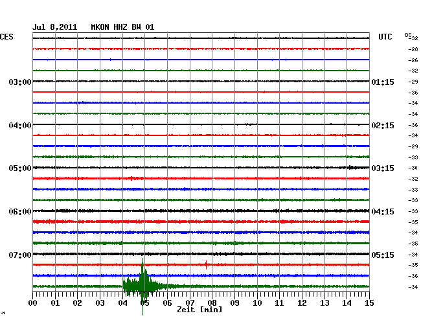Select the 05:00 local time label
This screenshot has width=421, height=320.
[x=20, y=168]
